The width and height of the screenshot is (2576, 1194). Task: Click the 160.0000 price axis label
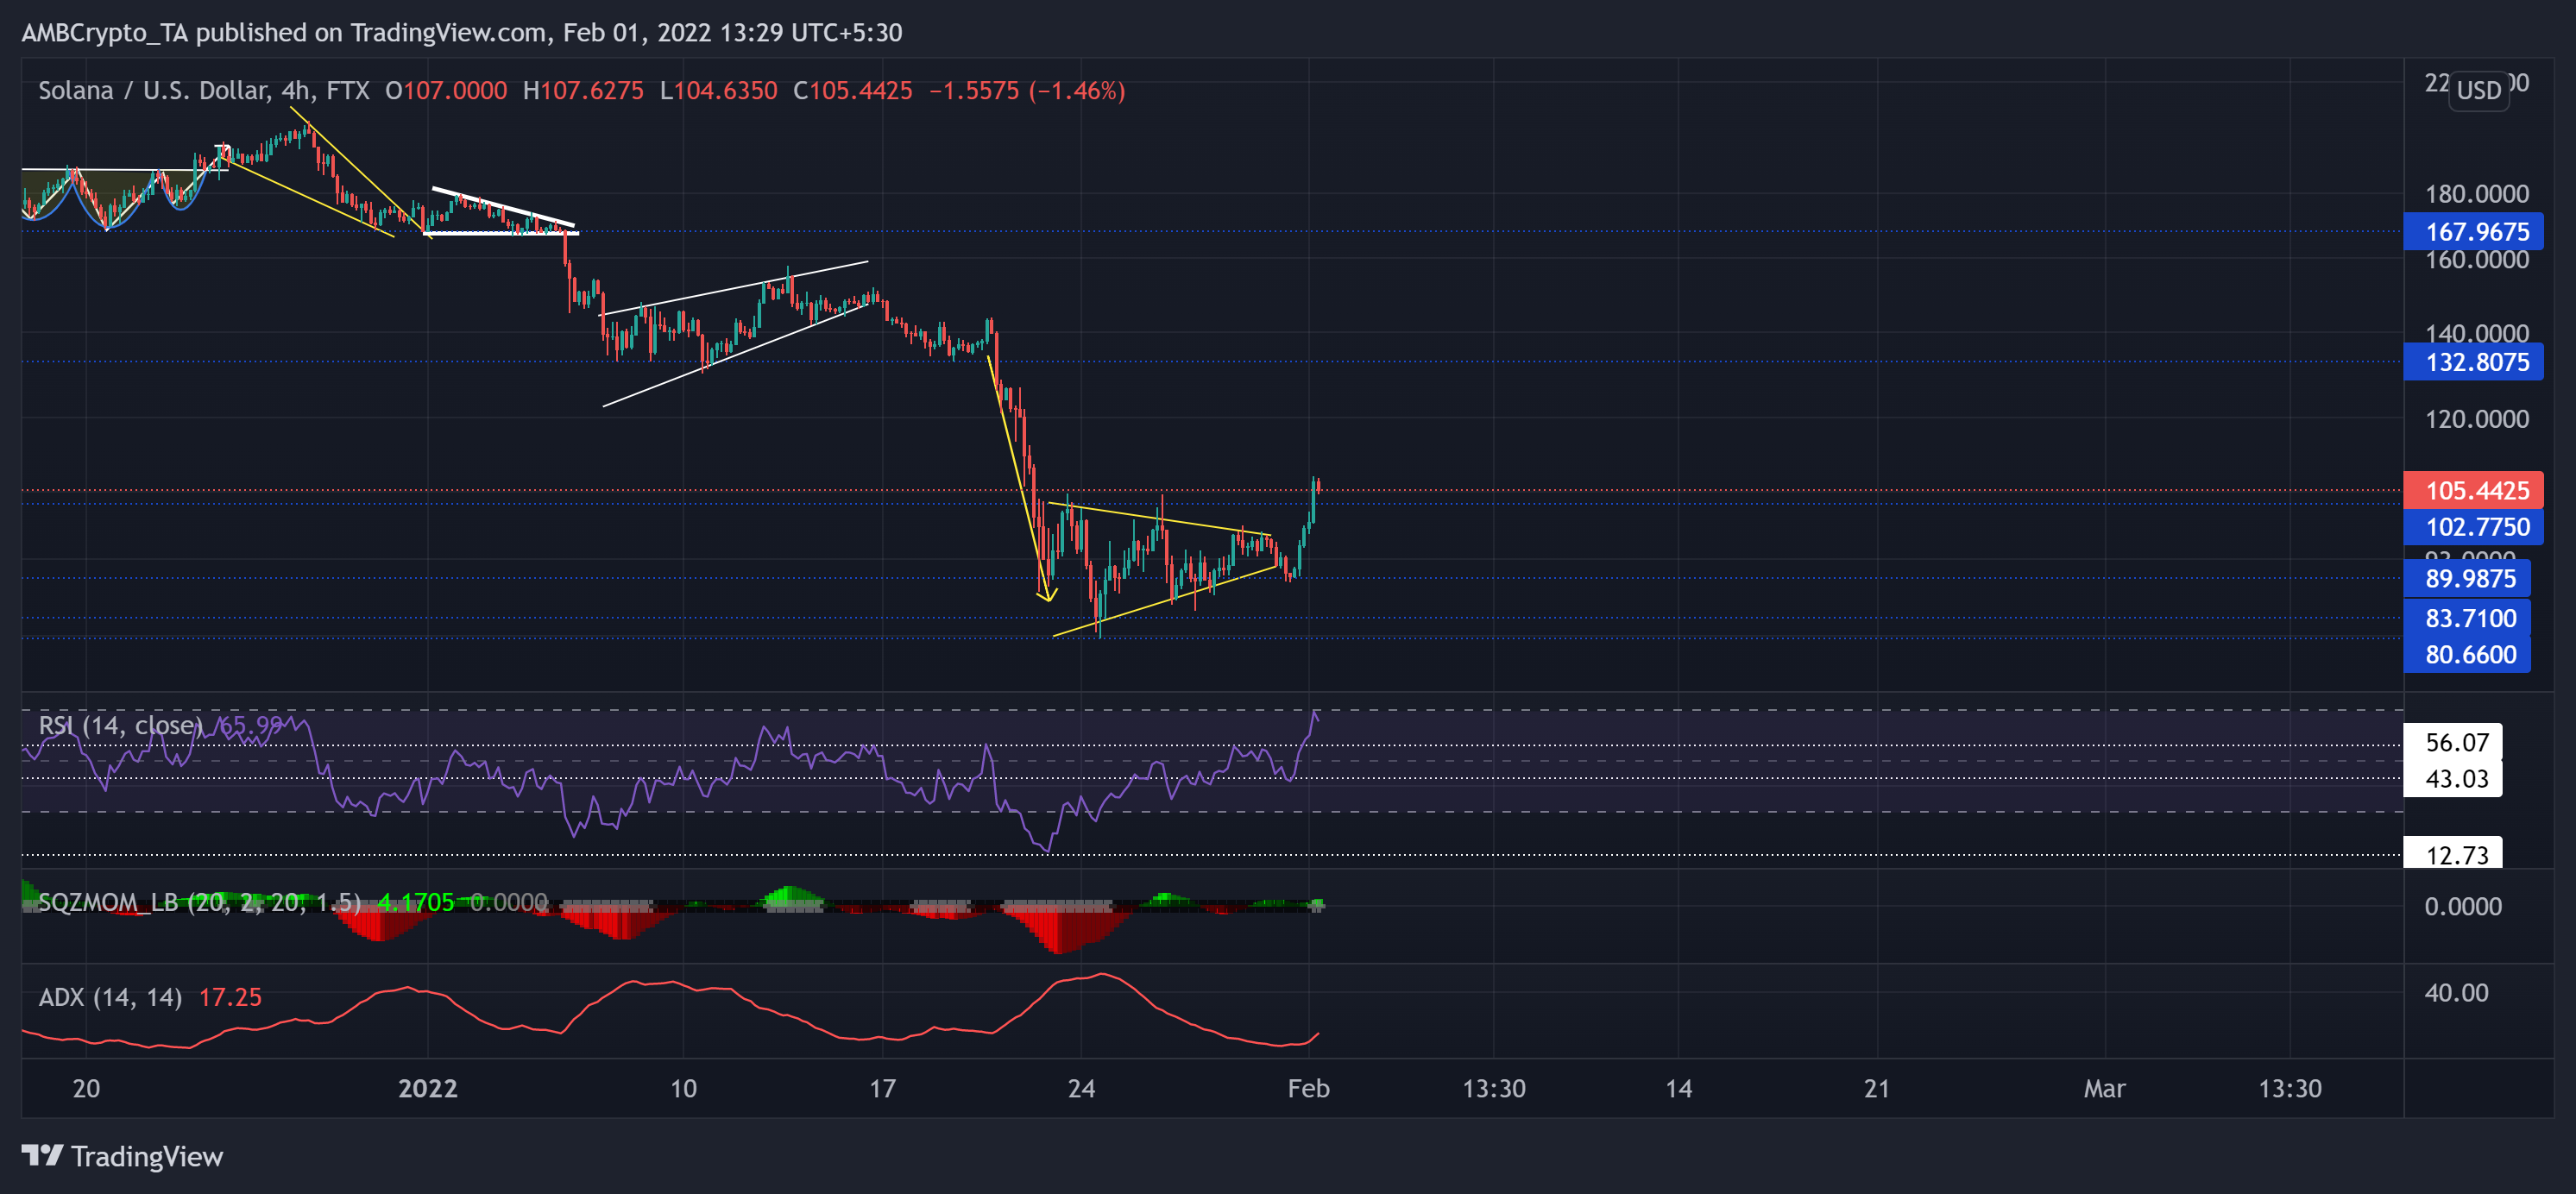pos(2476,260)
